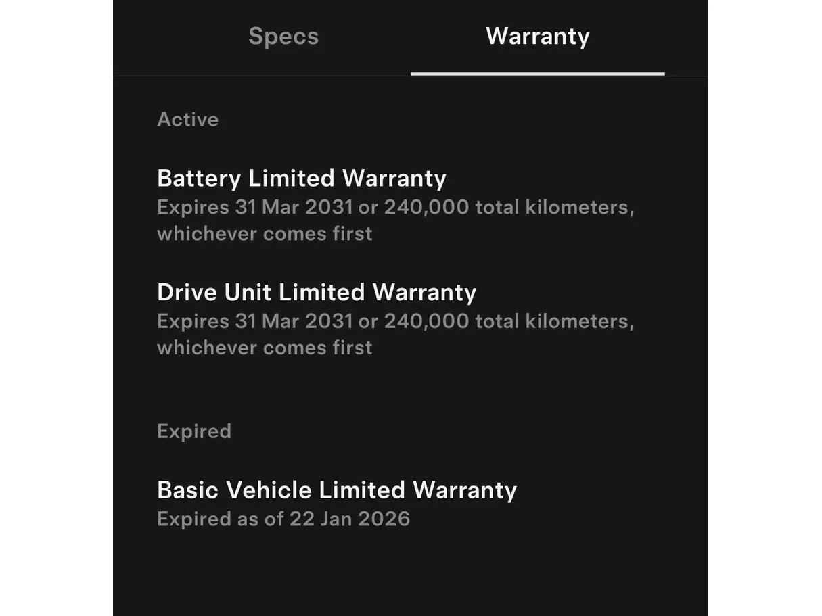The height and width of the screenshot is (616, 822).
Task: Click "240,000" in the Battery warranty description
Action: [x=426, y=207]
